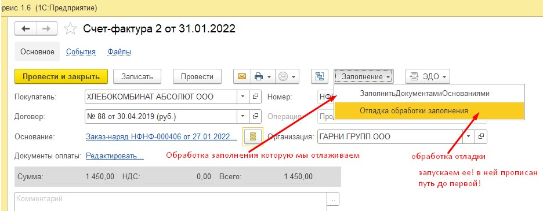Open the printer dropdown arrow
This screenshot has height=211, width=543.
(x=269, y=77)
